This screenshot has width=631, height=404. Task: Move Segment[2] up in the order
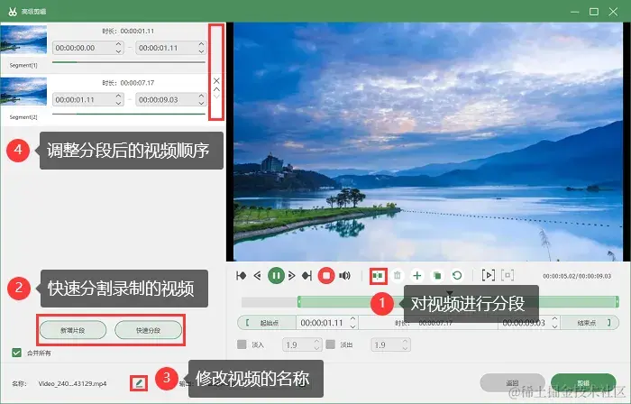[216, 89]
